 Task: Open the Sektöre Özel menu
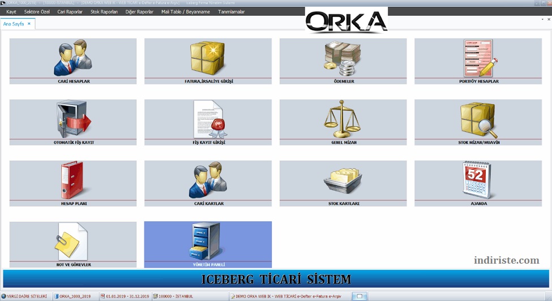pyautogui.click(x=37, y=12)
